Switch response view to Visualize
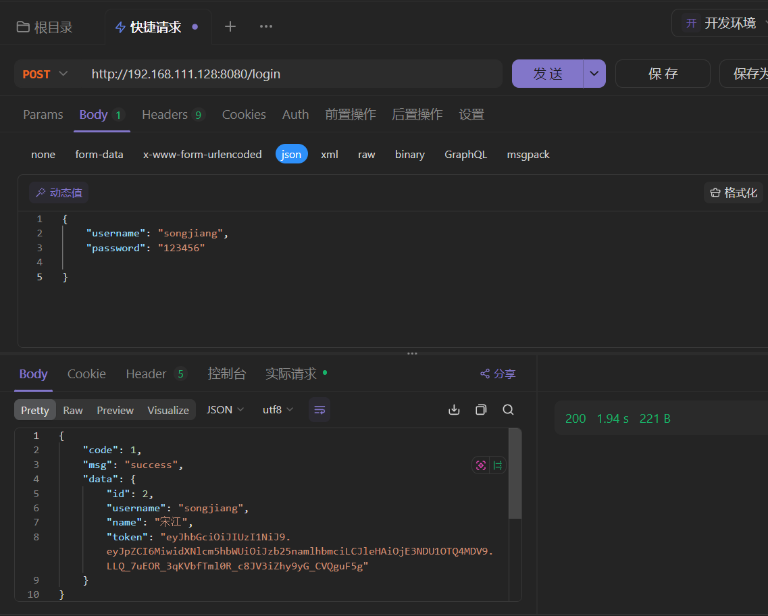Screen dimensions: 768x616 168,410
